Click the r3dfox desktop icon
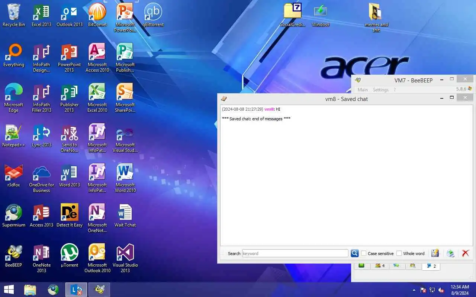Screen dimensions: 476x297 (14, 176)
